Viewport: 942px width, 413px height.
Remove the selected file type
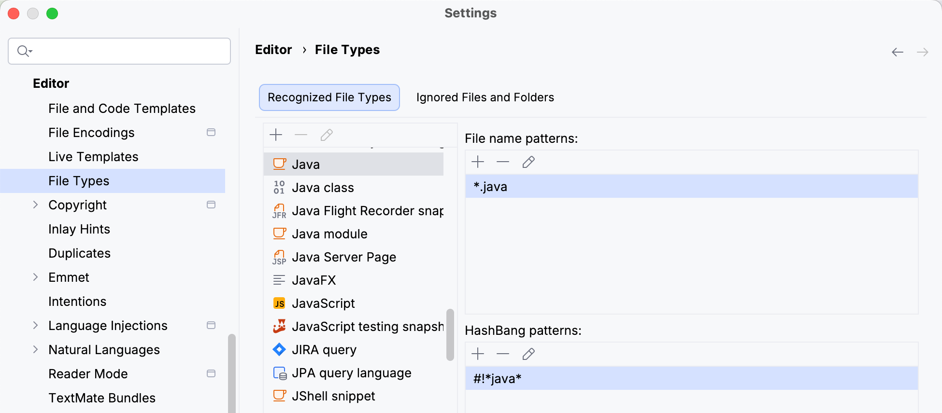(x=301, y=135)
